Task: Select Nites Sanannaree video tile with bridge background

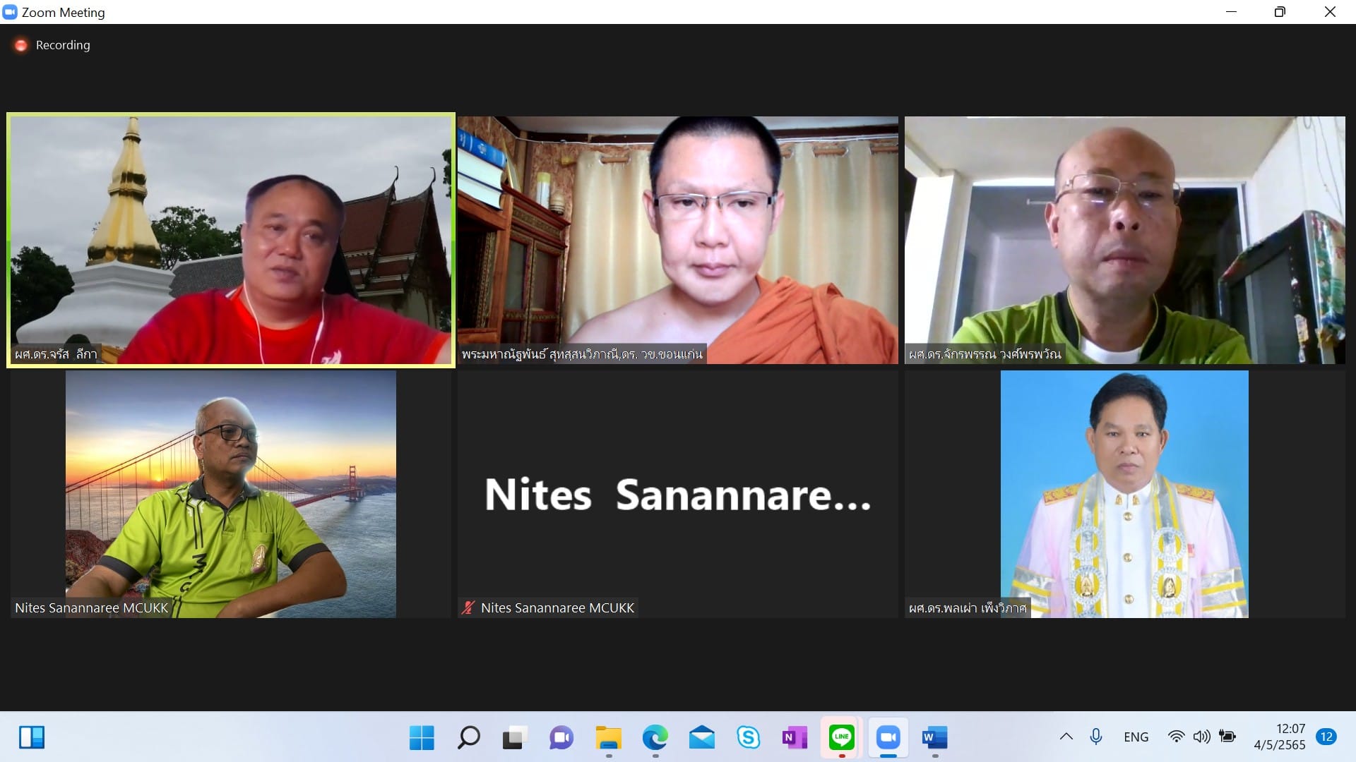Action: pyautogui.click(x=231, y=494)
